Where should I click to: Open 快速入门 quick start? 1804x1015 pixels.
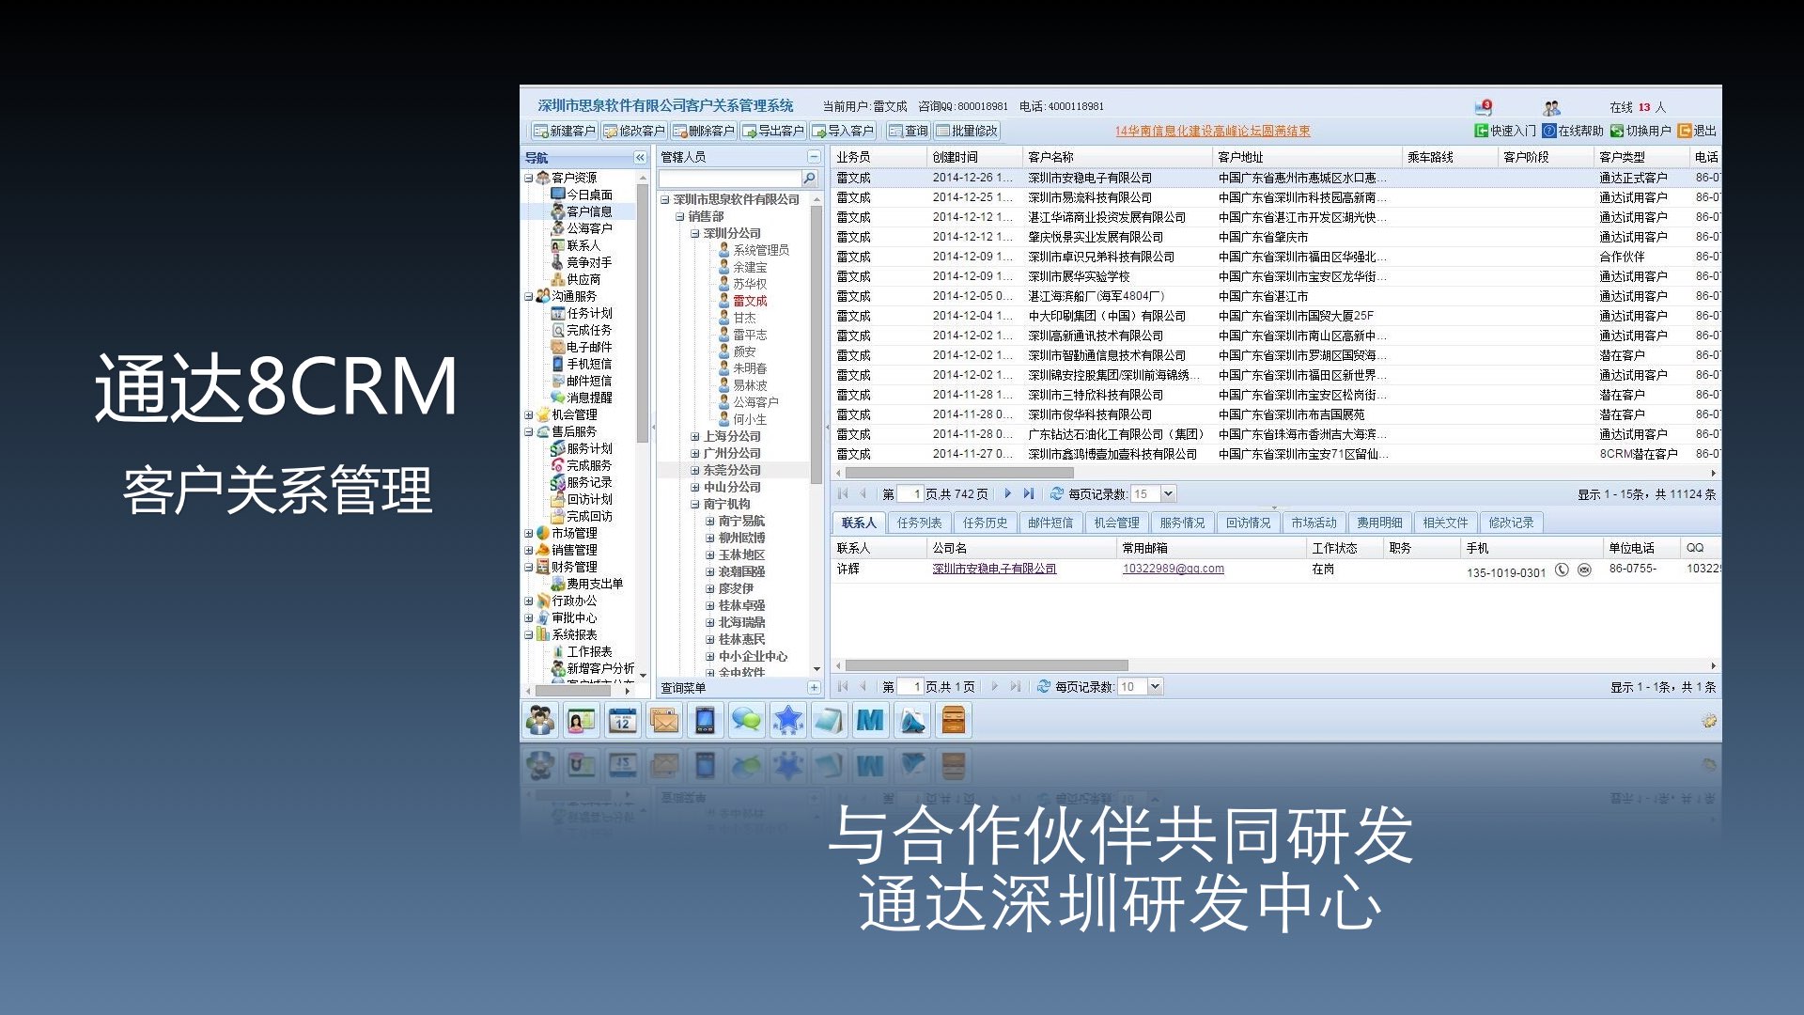(x=1505, y=131)
